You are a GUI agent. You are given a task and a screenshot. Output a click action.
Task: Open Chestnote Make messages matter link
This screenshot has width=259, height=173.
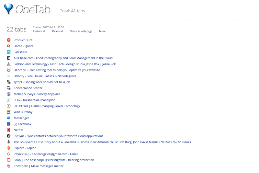(x=39, y=166)
